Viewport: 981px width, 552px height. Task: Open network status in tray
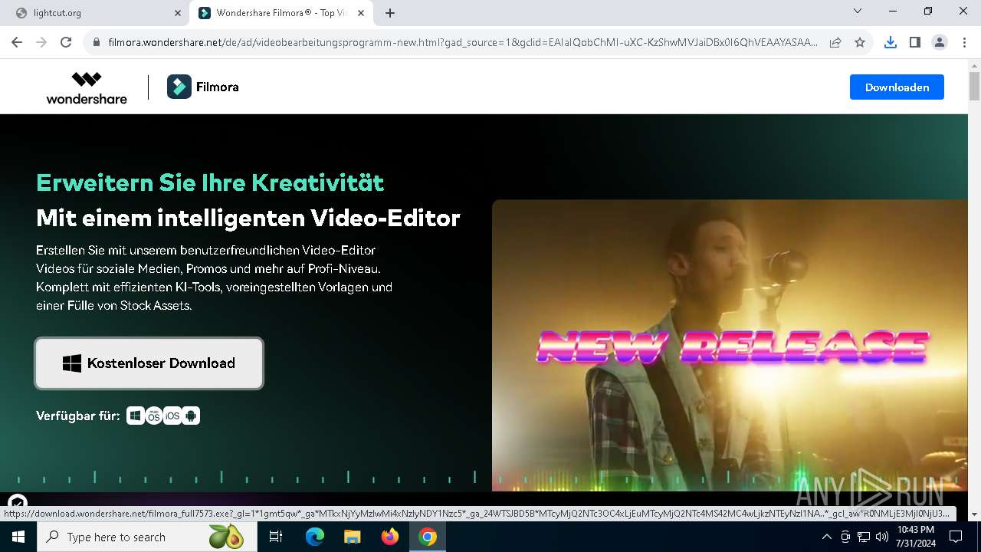[x=864, y=537]
